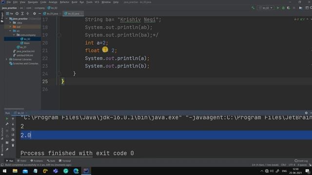Screen dimensions: 312x175
Task: Open Project panel settings gear
Action: [35, 14]
